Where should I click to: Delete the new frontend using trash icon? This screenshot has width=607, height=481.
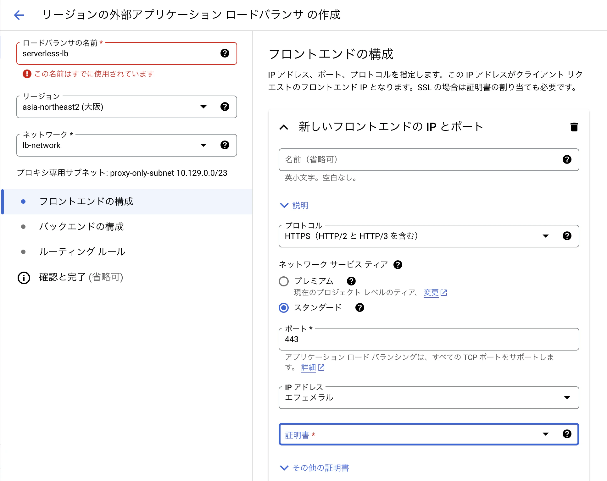pos(574,127)
